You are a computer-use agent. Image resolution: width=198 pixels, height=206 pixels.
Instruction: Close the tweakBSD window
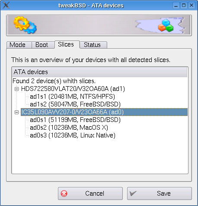coord(192,6)
